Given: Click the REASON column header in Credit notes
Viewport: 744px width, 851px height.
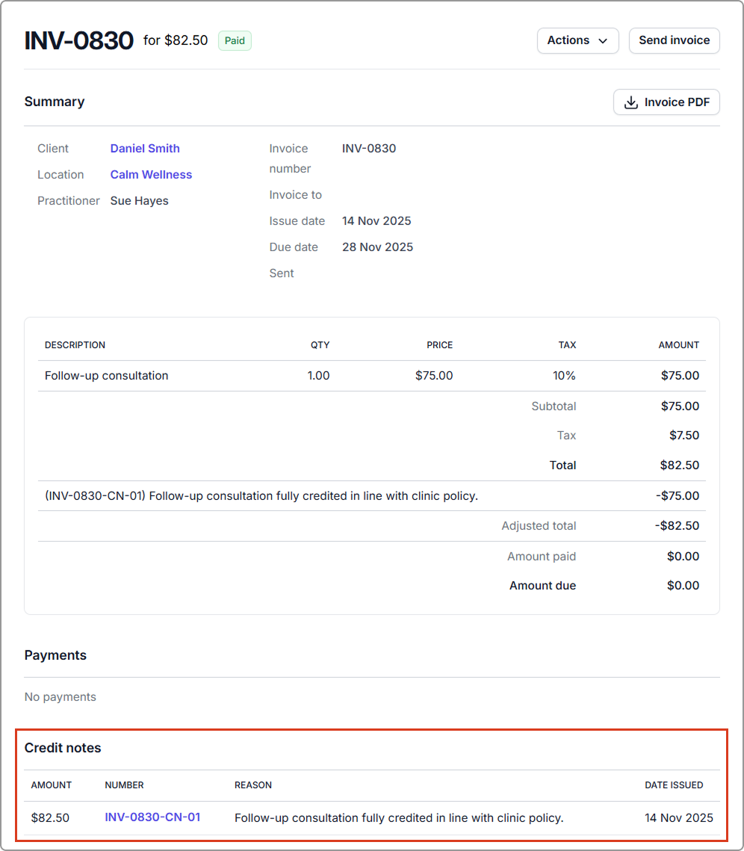Looking at the screenshot, I should point(253,785).
